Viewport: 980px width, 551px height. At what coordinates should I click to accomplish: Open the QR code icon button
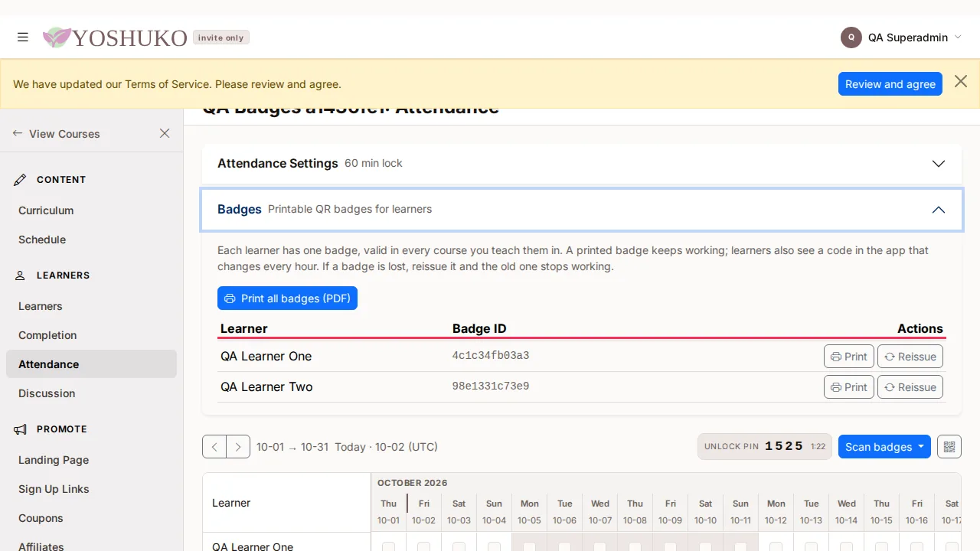click(949, 446)
